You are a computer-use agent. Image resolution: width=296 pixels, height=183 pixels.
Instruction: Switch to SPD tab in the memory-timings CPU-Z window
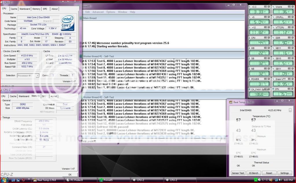[44, 96]
